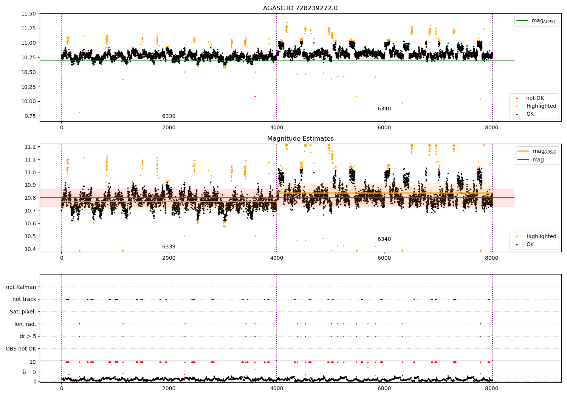Click the red 'not OK' legend marker
567x397 pixels.
[517, 98]
